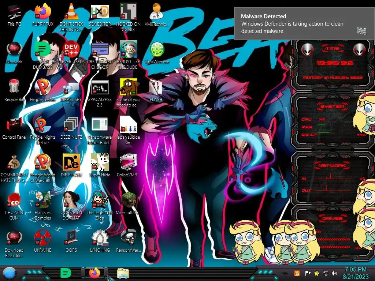Open the volume speaker tray icon
The width and height of the screenshot is (375, 281).
tap(334, 273)
